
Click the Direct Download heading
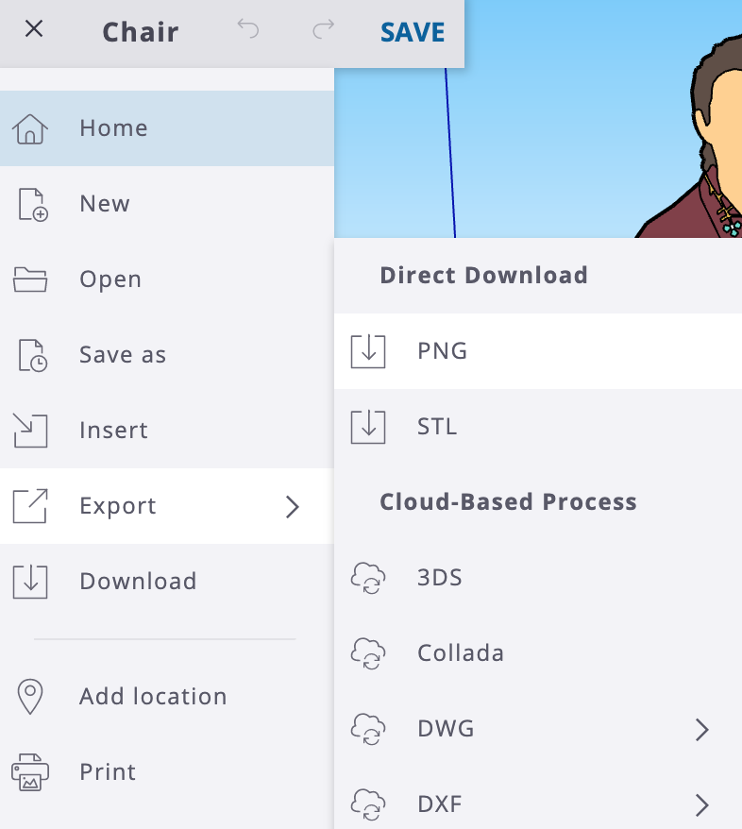tap(483, 276)
